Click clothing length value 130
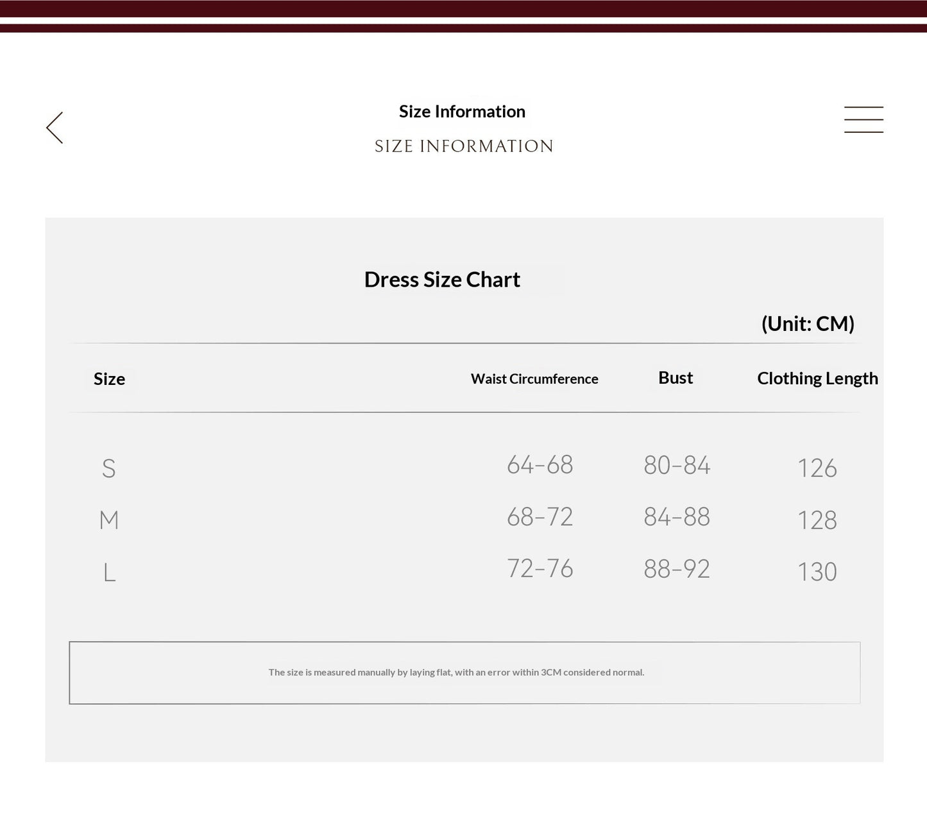This screenshot has width=927, height=825. click(x=817, y=572)
